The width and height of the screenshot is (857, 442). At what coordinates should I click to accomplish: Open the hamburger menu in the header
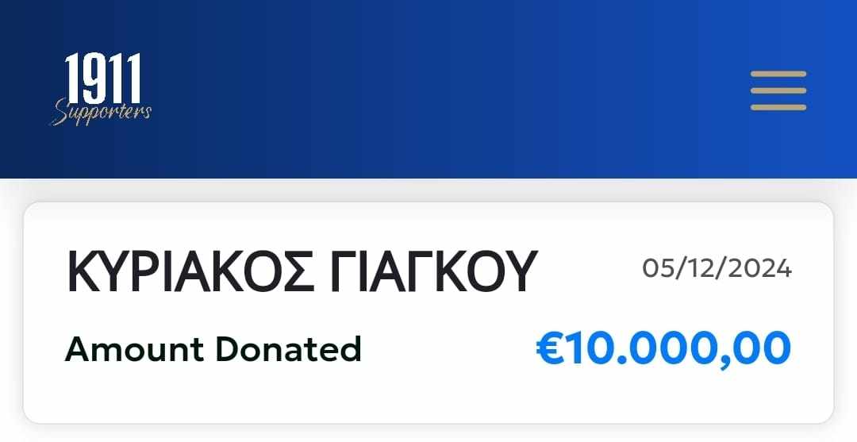click(x=778, y=90)
